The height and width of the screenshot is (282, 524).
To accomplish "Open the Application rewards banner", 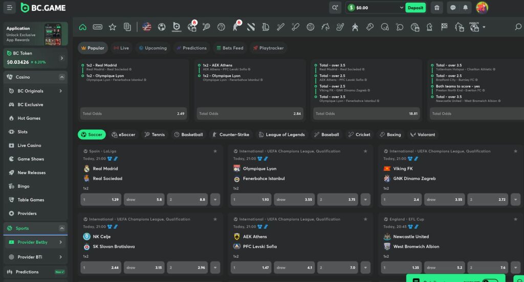I will (35, 34).
